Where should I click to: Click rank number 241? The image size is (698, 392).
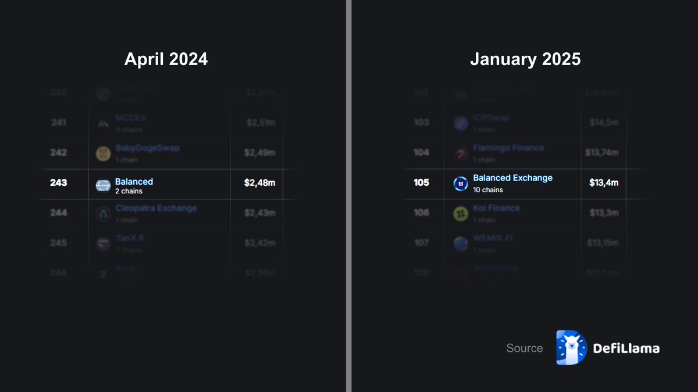(59, 123)
